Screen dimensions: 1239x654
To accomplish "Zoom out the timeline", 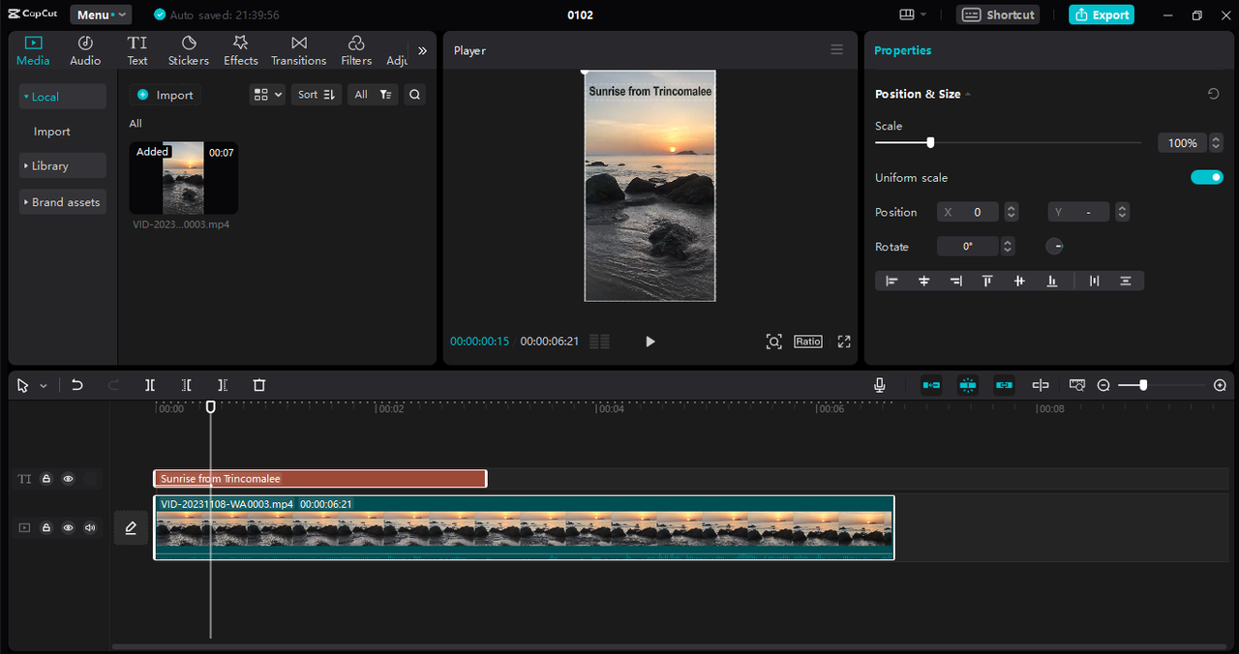I will click(x=1103, y=385).
